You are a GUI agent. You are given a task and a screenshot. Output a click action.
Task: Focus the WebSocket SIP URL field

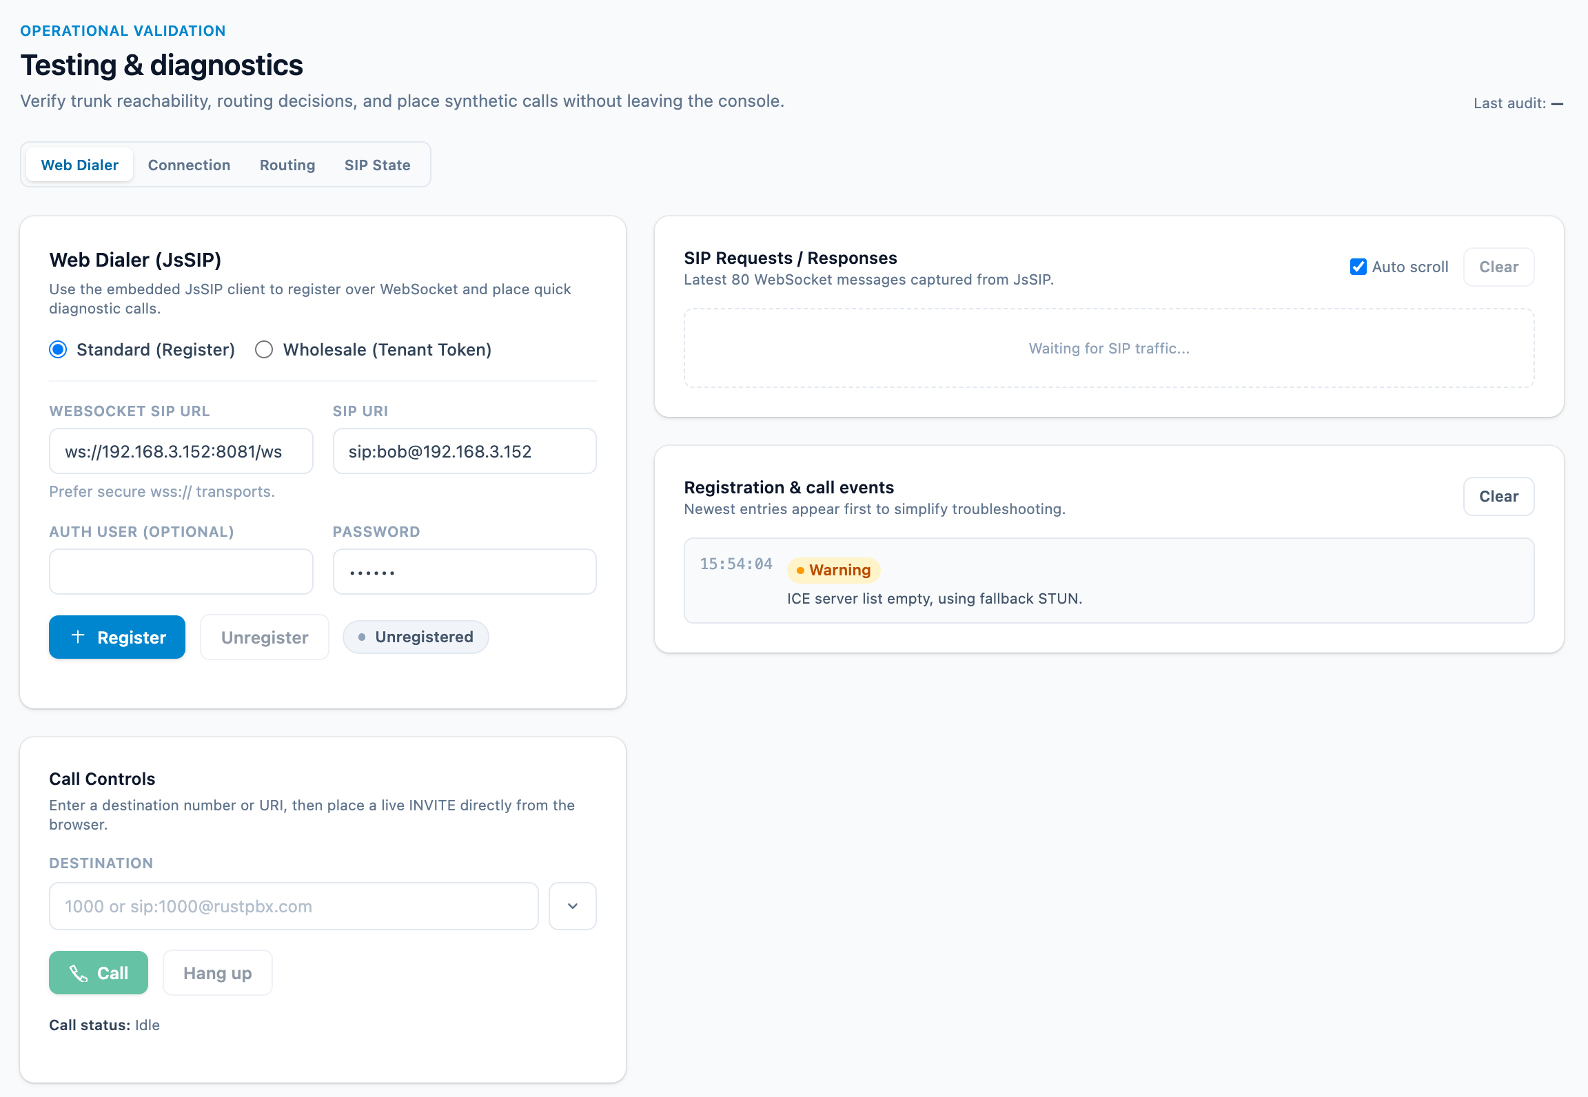(181, 451)
